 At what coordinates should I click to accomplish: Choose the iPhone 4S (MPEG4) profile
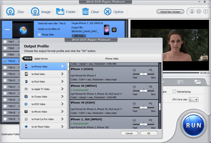point(114,91)
